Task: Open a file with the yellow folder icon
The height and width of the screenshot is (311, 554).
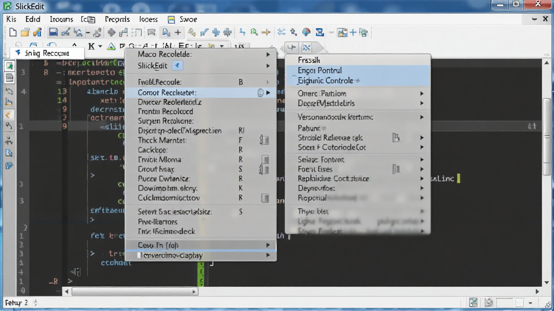Action: click(25, 33)
